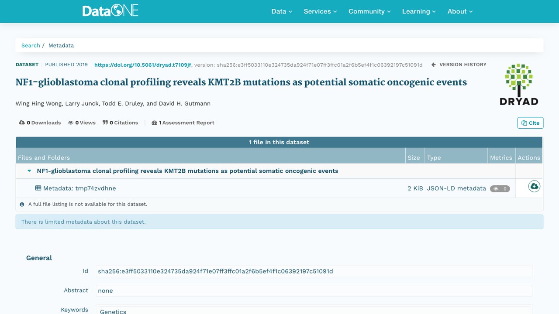Click the Published 2019 label
Image resolution: width=559 pixels, height=314 pixels.
click(x=66, y=65)
